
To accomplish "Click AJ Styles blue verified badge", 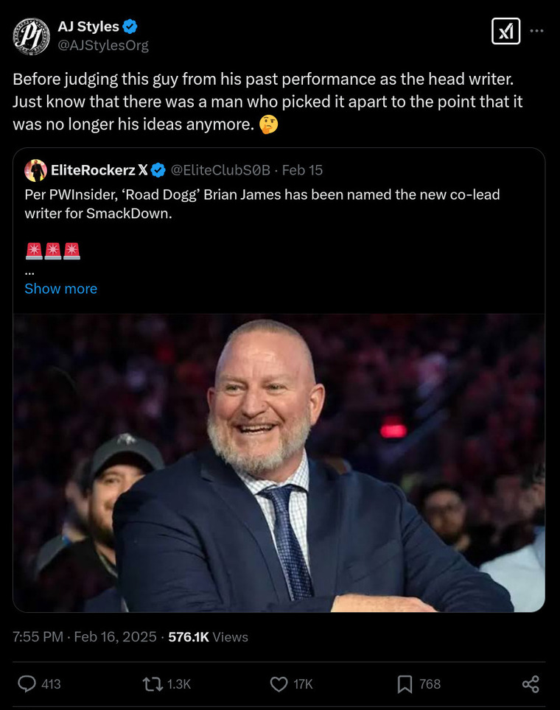I will [x=130, y=27].
